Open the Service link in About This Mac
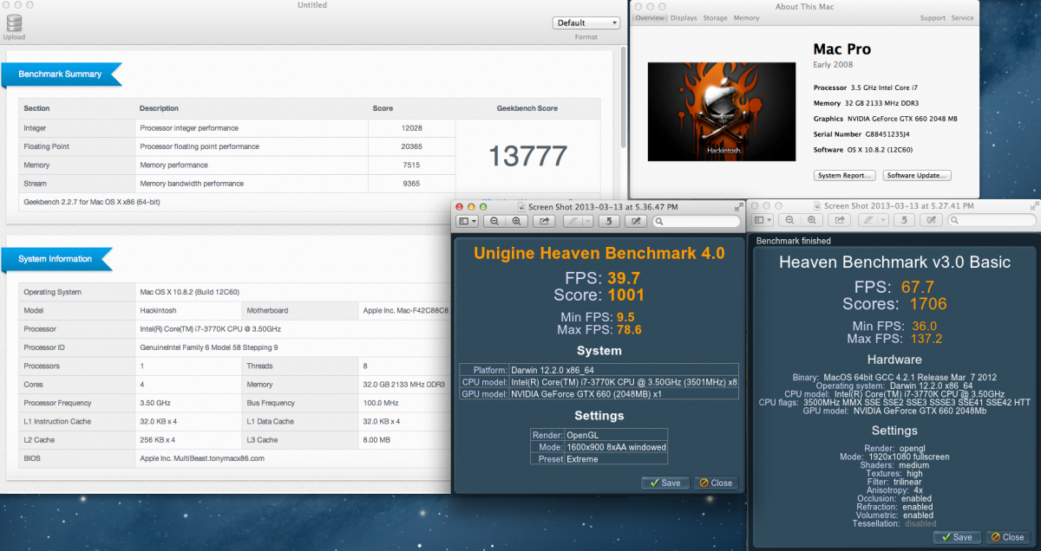The width and height of the screenshot is (1041, 551). coord(962,18)
